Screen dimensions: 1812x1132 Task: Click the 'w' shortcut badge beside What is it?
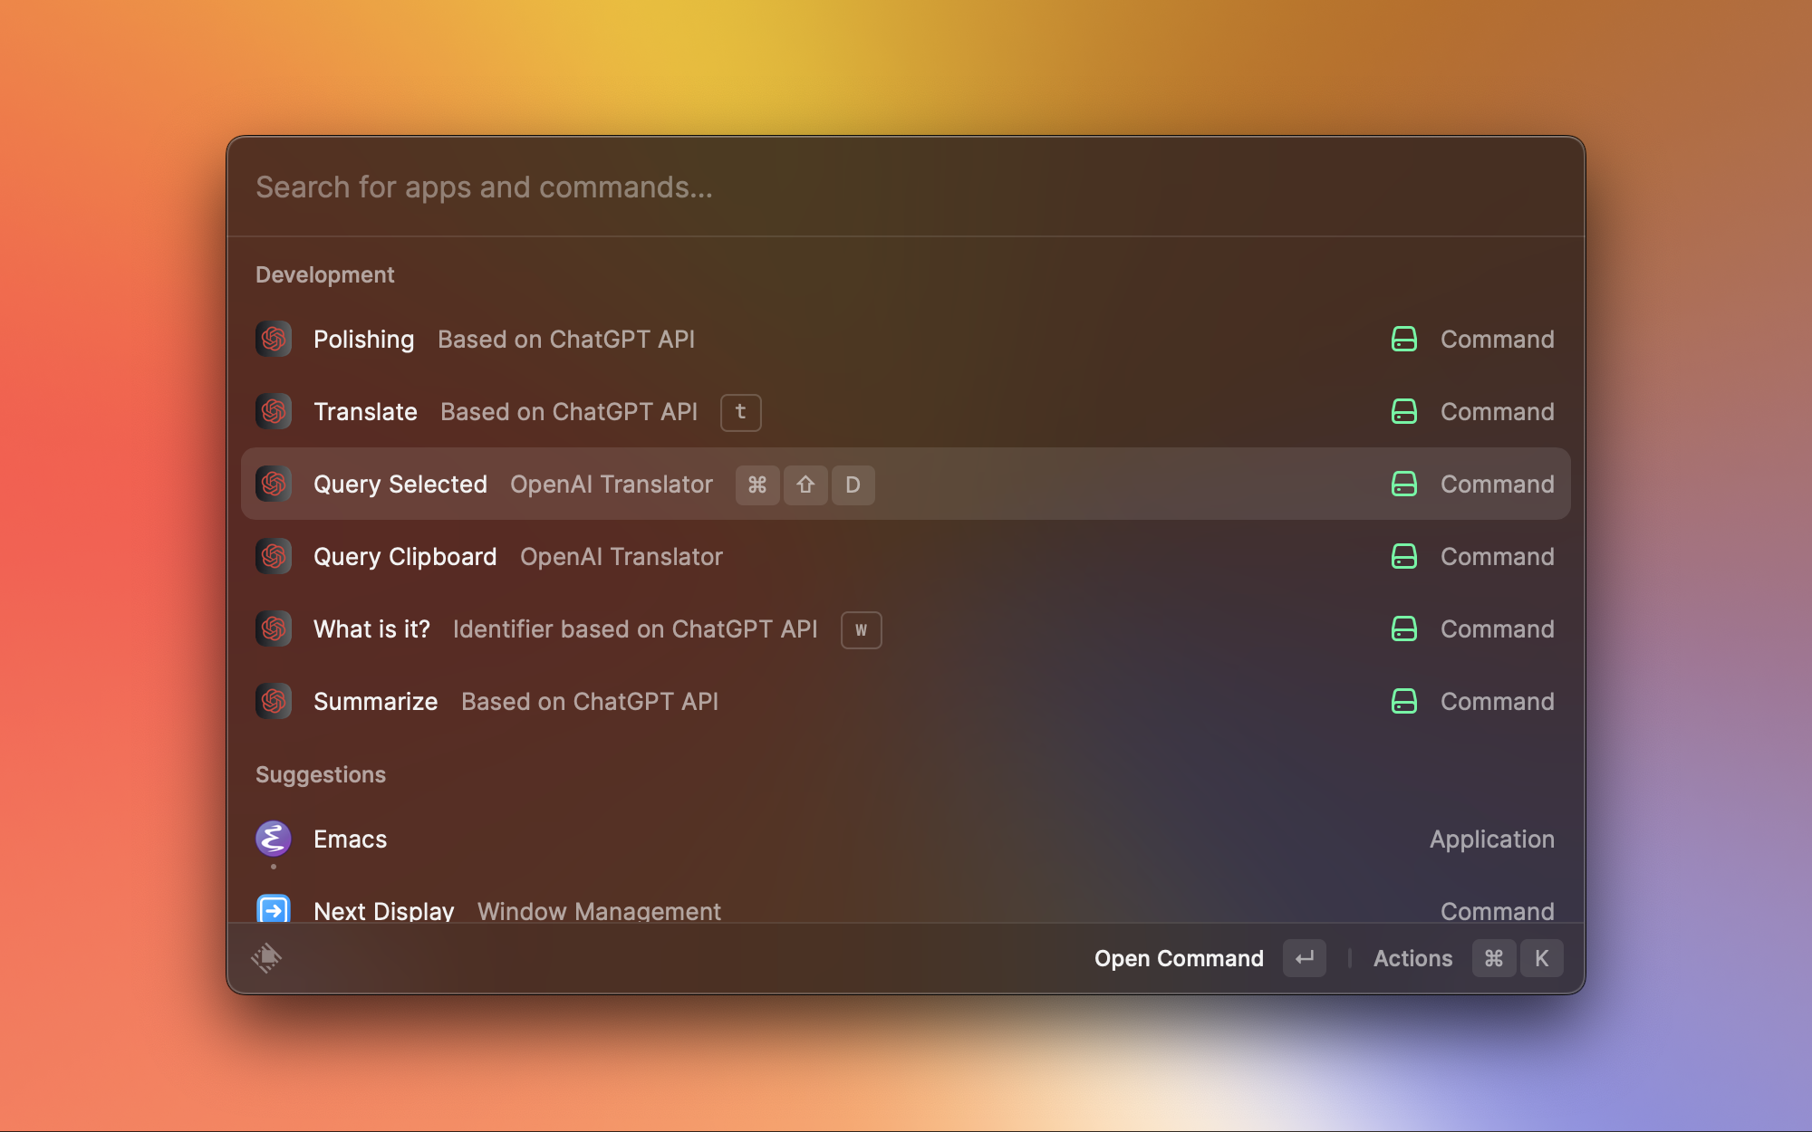pos(861,630)
